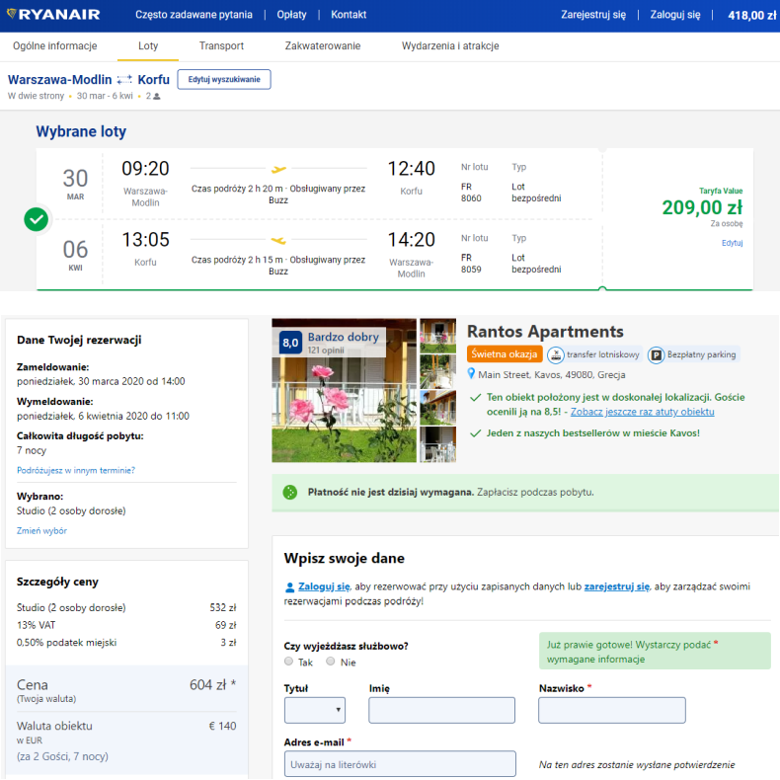Click the Warszawa-Modlin route title
Viewport: 780px width, 780px height.
(59, 80)
